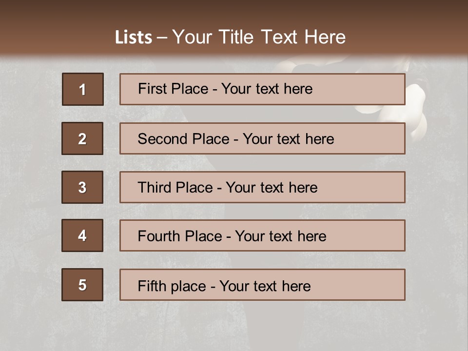Click the number 5 box

(82, 285)
